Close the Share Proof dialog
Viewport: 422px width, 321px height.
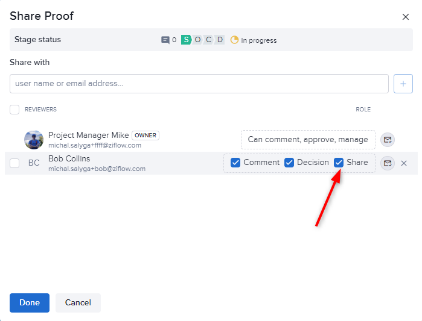[406, 17]
